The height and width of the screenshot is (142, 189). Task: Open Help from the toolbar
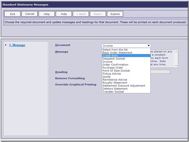(47, 14)
